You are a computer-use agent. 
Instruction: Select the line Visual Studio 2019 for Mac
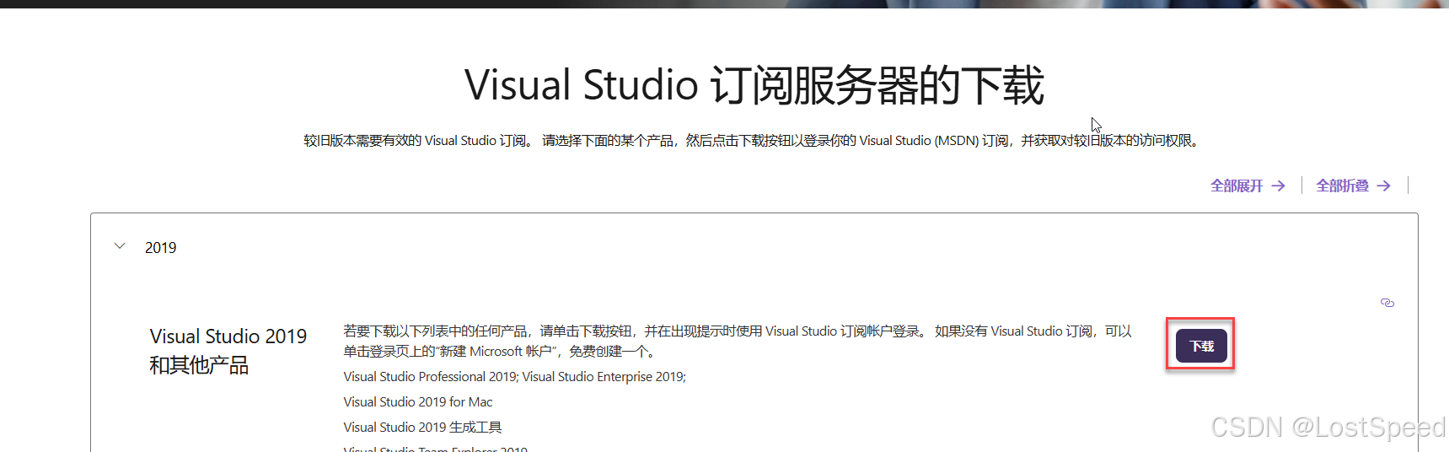click(x=418, y=402)
